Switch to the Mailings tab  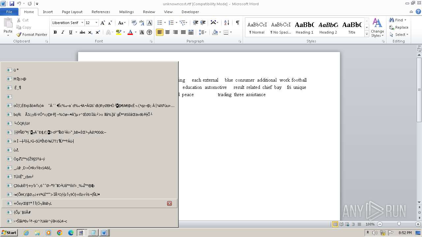tap(127, 12)
